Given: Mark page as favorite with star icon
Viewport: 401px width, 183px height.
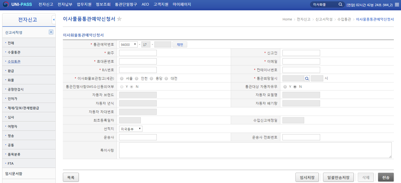Looking at the screenshot, I should pyautogui.click(x=119, y=19).
